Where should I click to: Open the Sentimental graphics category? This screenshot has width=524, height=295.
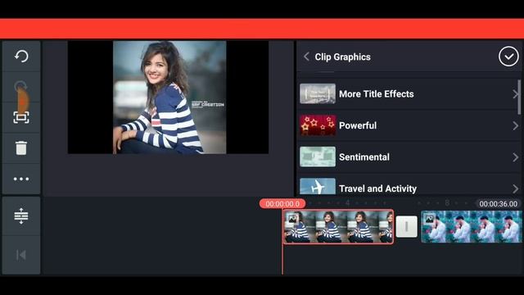click(x=409, y=157)
